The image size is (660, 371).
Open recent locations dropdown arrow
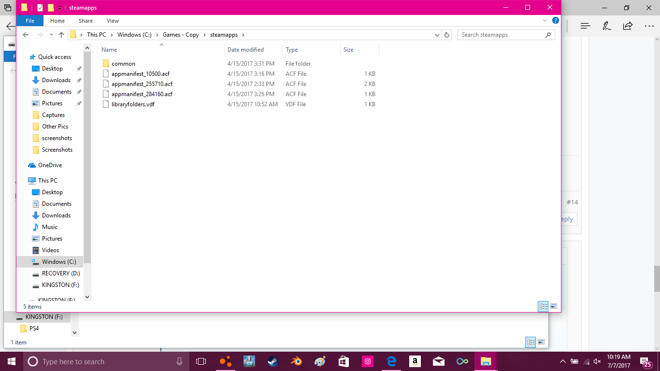point(51,35)
